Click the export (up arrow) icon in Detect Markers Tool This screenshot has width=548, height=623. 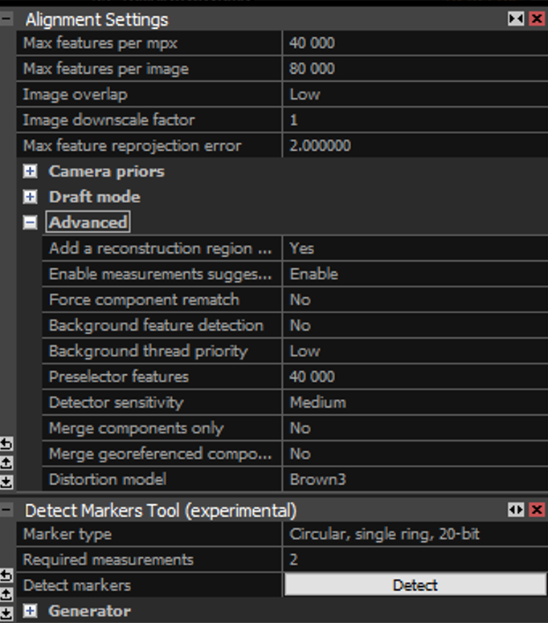tap(6, 595)
